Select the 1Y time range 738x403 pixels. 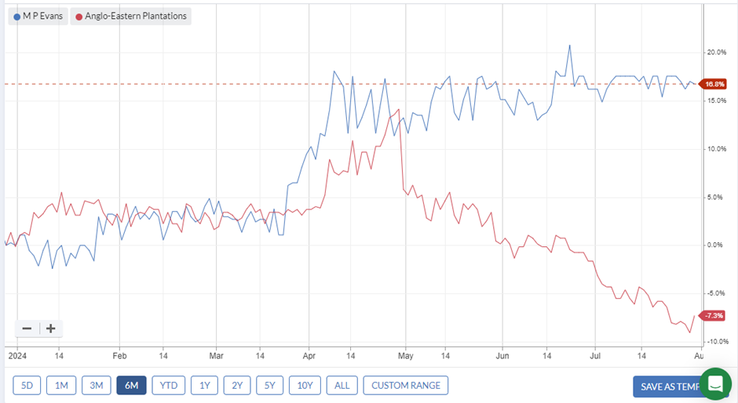pos(205,386)
